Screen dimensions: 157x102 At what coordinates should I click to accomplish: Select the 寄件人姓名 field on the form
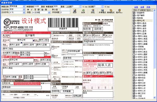pyautogui.click(x=44, y=40)
